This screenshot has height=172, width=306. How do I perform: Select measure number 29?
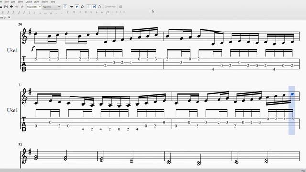pos(20,25)
